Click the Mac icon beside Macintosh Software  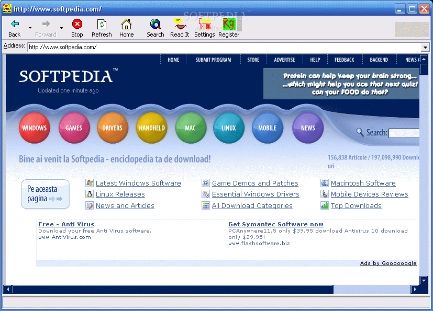[x=325, y=183]
